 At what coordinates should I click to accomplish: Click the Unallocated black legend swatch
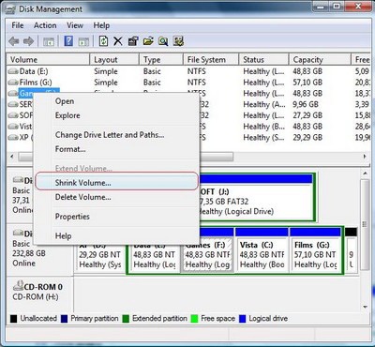point(13,319)
